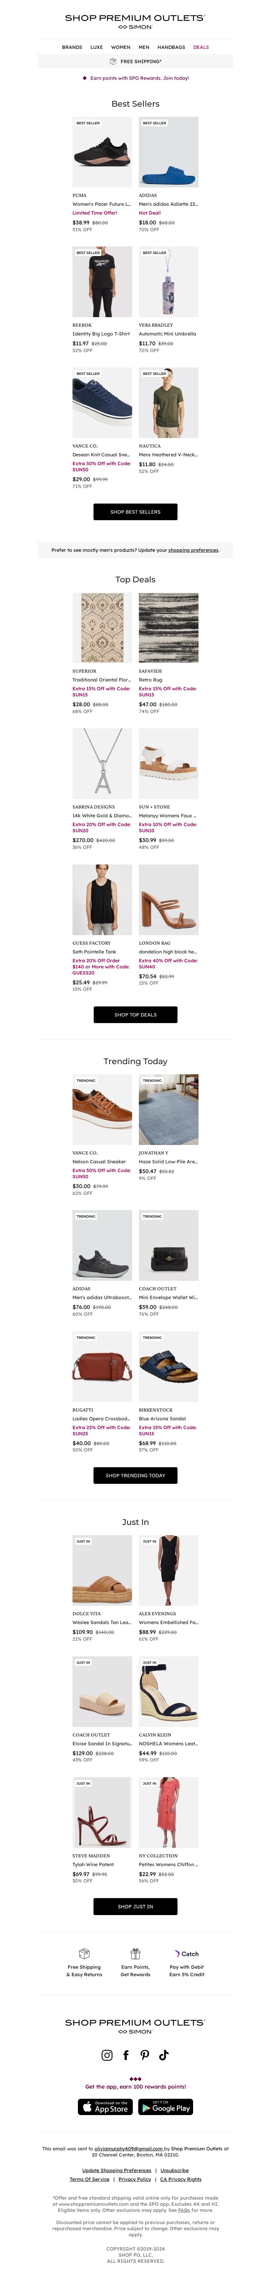Click the SHOP TRENDING TODAY button
The image size is (271, 2275).
pos(135,1475)
